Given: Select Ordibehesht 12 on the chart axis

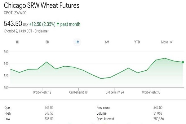Looking at the screenshot, I should click(x=42, y=92).
